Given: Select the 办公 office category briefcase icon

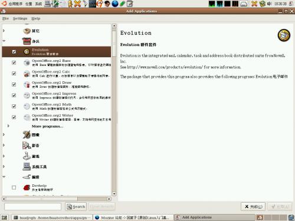Looking at the screenshot, I should point(27,41).
